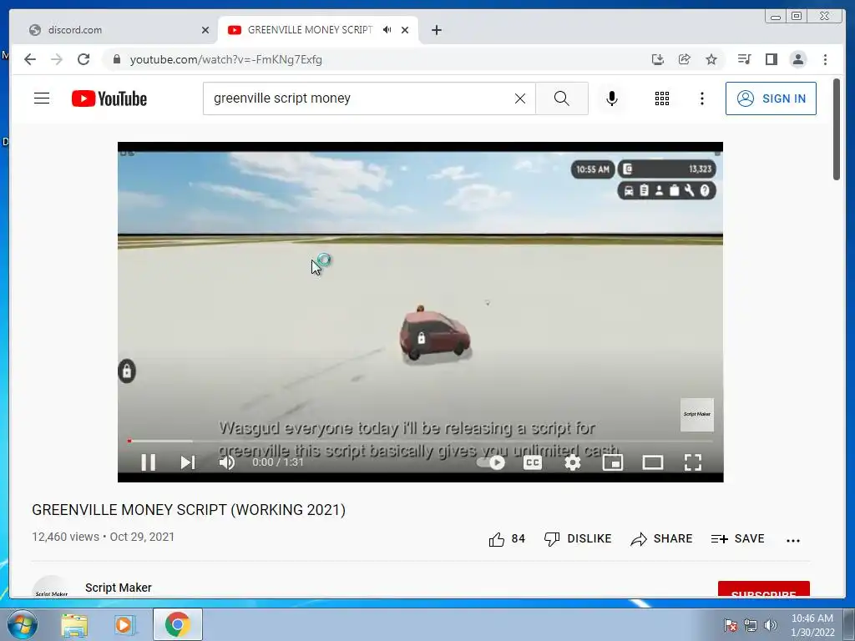The width and height of the screenshot is (855, 641).
Task: Open Windows Explorer from taskbar
Action: point(74,624)
